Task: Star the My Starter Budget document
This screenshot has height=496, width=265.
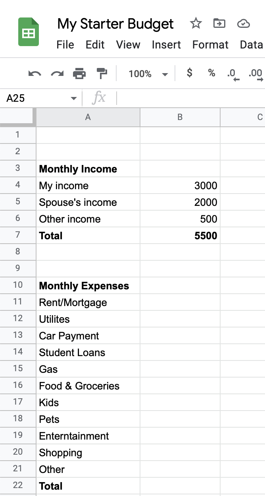Action: (x=196, y=24)
